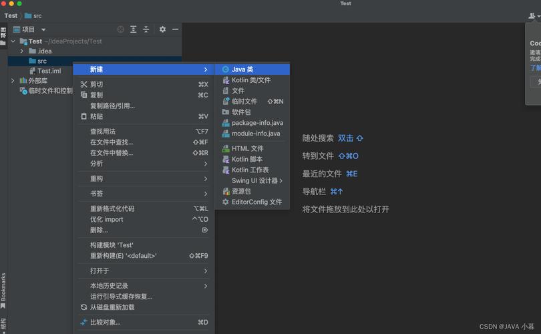The width and height of the screenshot is (541, 334).
Task: Click the HTML file icon
Action: [x=226, y=148]
